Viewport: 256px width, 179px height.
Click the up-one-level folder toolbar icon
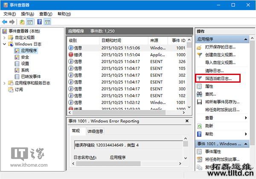(x=22, y=22)
